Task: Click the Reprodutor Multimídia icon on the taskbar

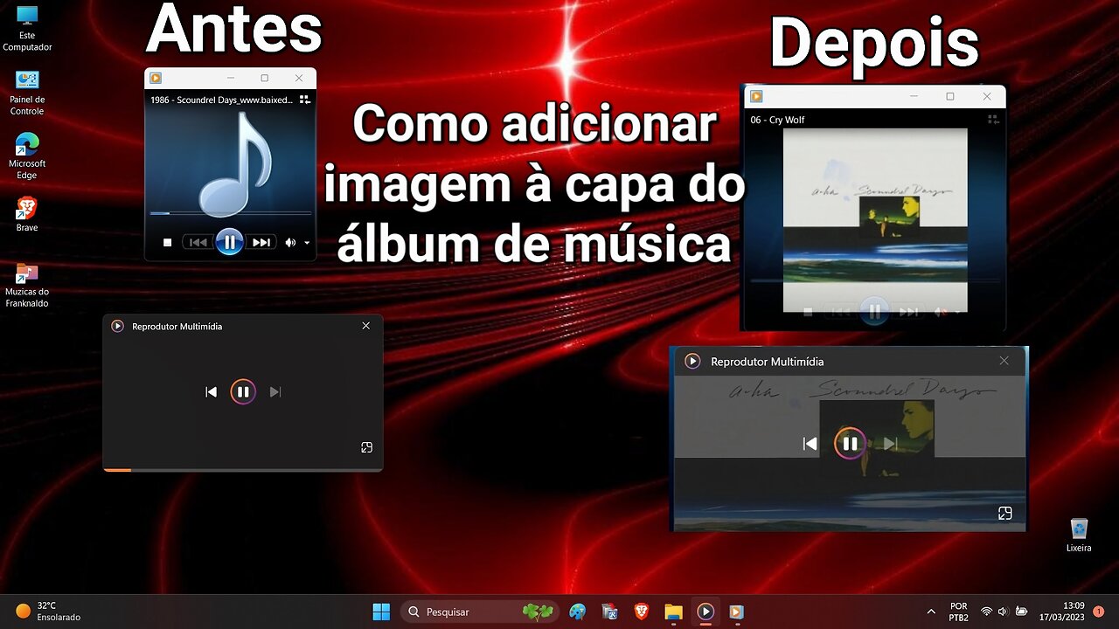Action: (x=705, y=612)
